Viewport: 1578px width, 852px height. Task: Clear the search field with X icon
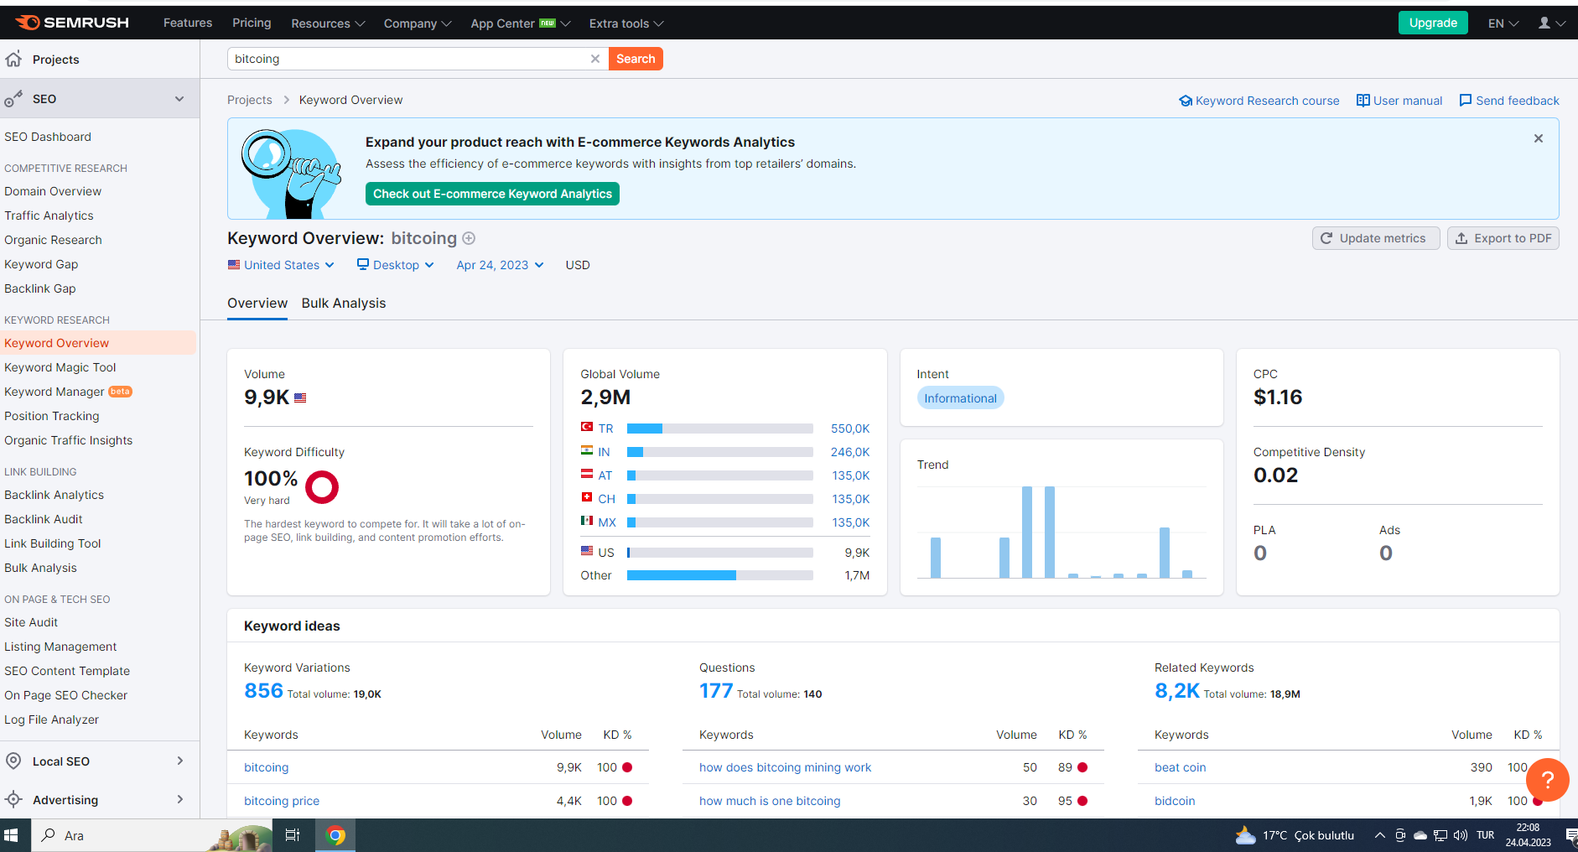point(595,59)
